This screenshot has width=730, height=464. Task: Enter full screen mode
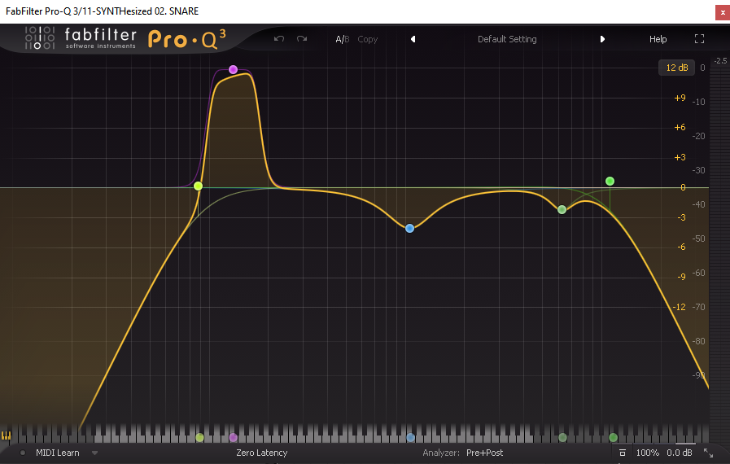point(699,39)
